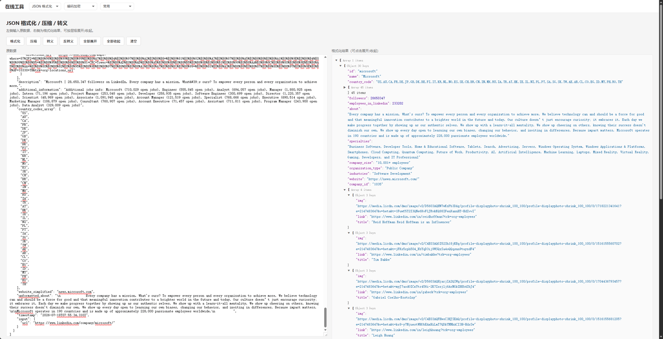Collapse the object containing Gabriel Coelho-Kostolny
663x339 pixels.
coord(349,270)
